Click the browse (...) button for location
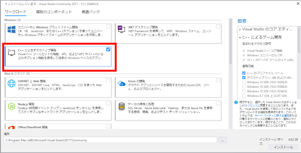Viewport: 301px width, 153px height. tap(222, 140)
